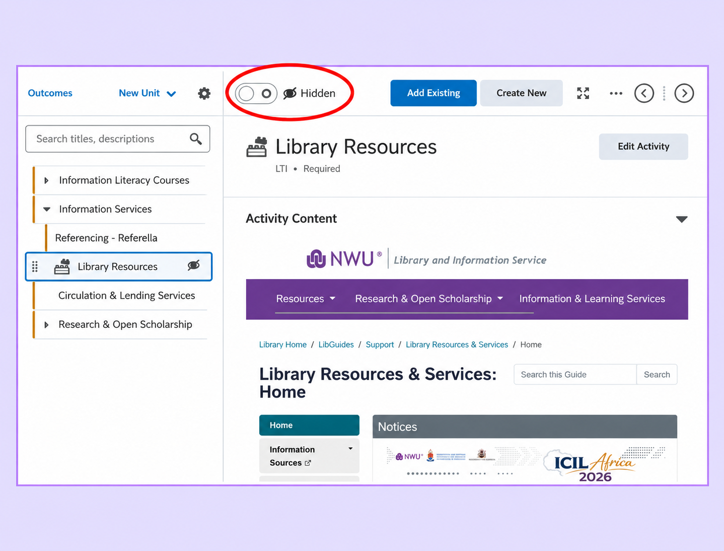Collapse Information Services unit
Viewport: 724px width, 551px height.
pos(47,209)
